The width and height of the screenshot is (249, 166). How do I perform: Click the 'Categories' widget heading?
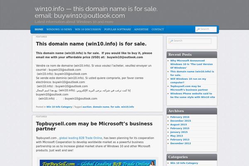click(x=178, y=157)
